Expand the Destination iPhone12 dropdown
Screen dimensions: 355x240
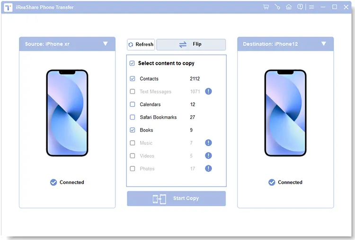point(324,43)
